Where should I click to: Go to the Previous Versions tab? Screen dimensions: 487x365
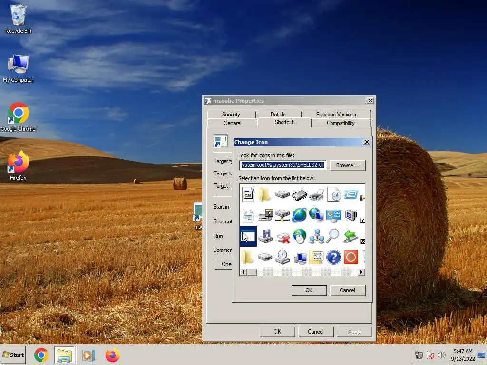pyautogui.click(x=336, y=114)
